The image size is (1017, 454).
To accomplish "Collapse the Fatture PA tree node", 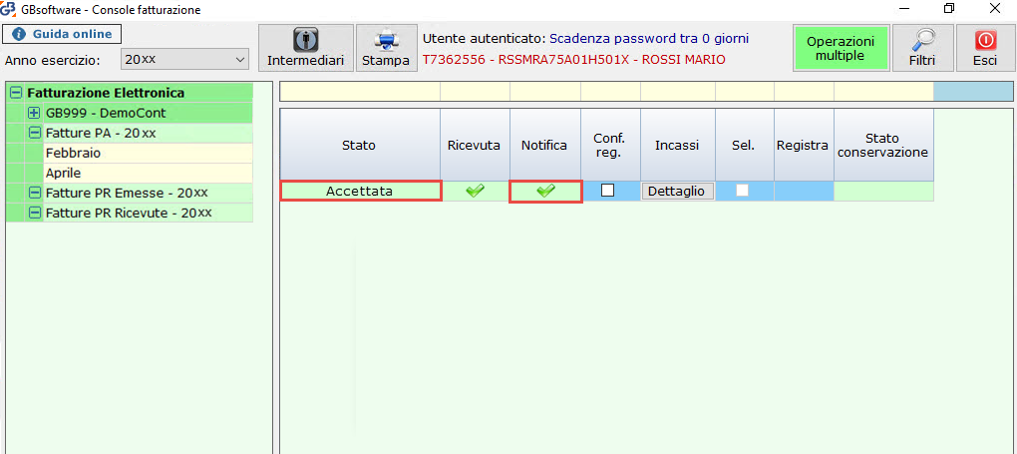I will [34, 133].
